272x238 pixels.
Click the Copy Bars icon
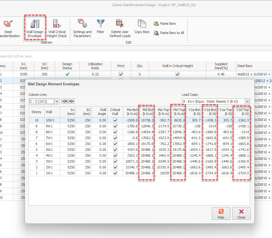(x=142, y=24)
